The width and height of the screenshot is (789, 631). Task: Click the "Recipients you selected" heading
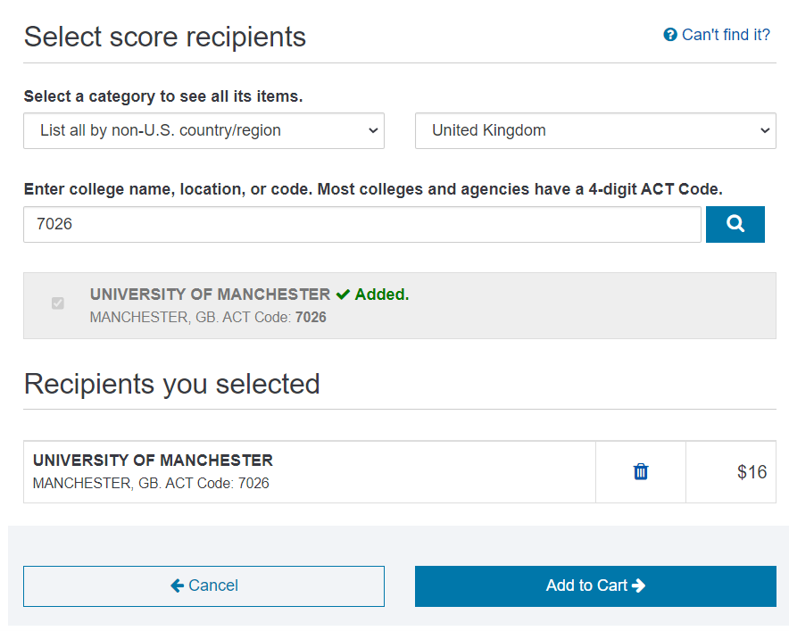[171, 384]
